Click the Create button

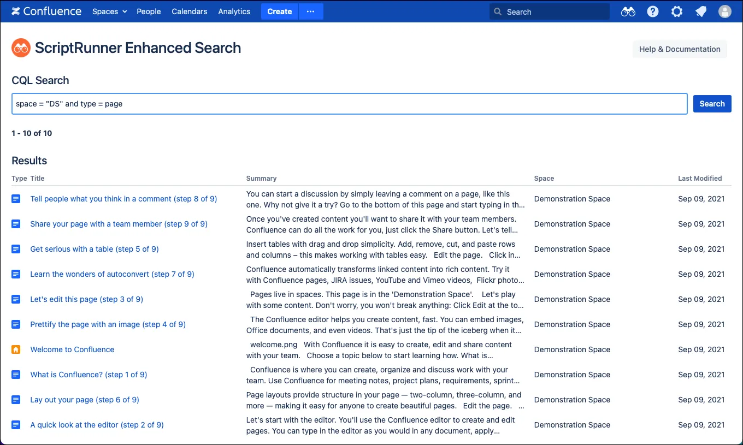pyautogui.click(x=280, y=11)
